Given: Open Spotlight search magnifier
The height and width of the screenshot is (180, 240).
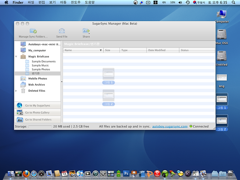Looking at the screenshot, I should point(233,2).
